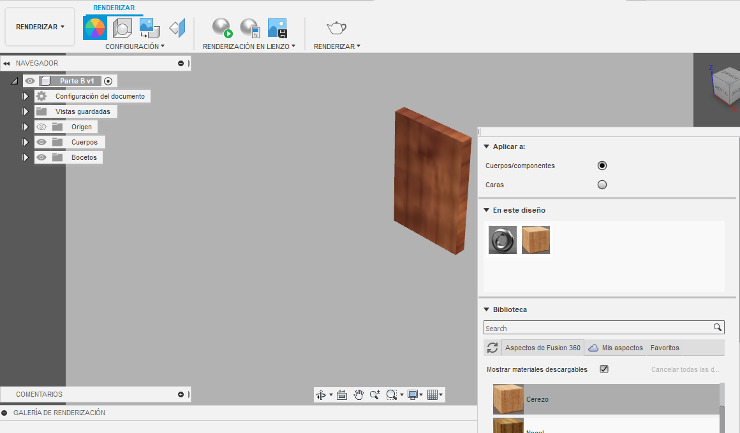Open the RENDERIZAR toolbar dropdown under the teapot
This screenshot has width=740, height=433.
coord(337,46)
